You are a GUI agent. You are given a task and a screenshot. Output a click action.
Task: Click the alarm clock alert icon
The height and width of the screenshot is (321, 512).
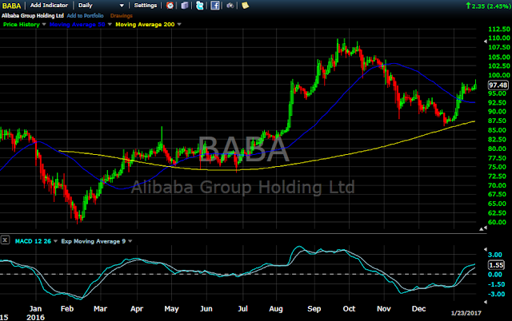(x=170, y=6)
